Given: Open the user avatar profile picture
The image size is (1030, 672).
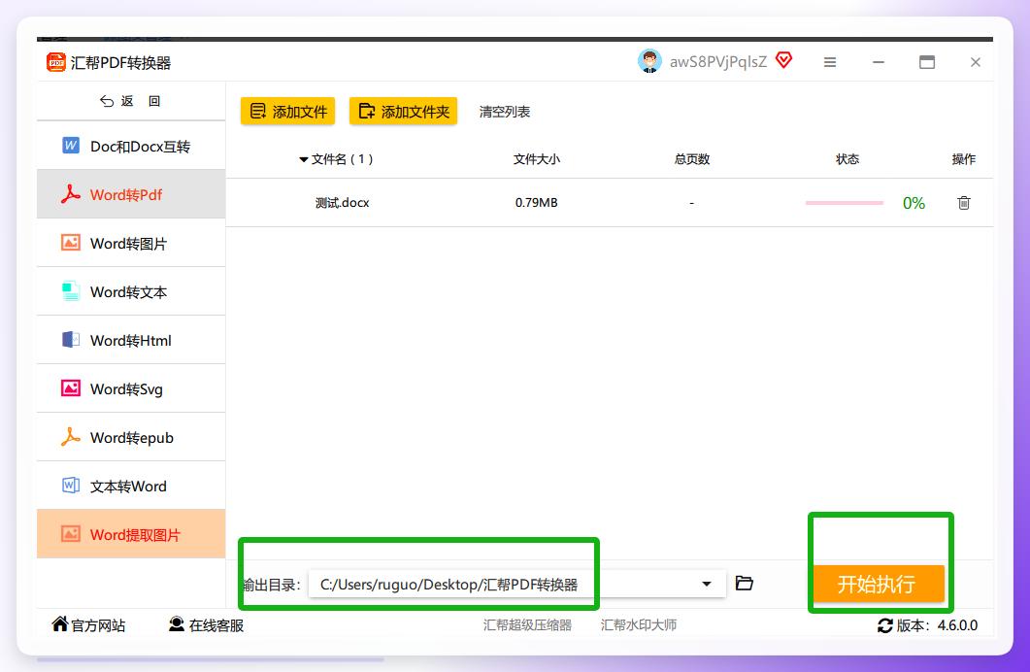Looking at the screenshot, I should click(649, 62).
